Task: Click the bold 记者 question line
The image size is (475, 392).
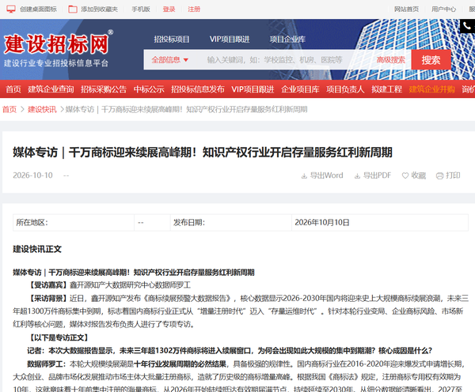Action: [x=230, y=351]
